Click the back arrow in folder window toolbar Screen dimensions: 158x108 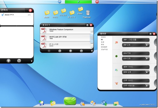point(49,51)
